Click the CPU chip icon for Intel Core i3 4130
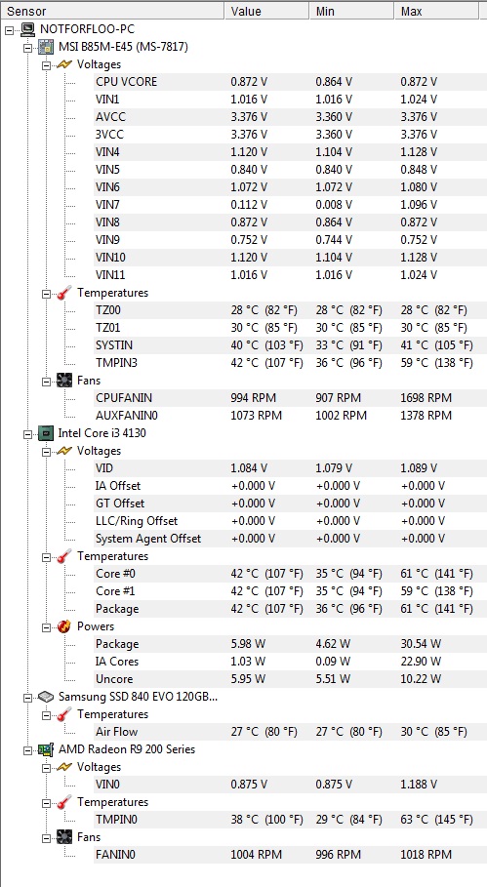Image resolution: width=487 pixels, height=887 pixels. 47,433
